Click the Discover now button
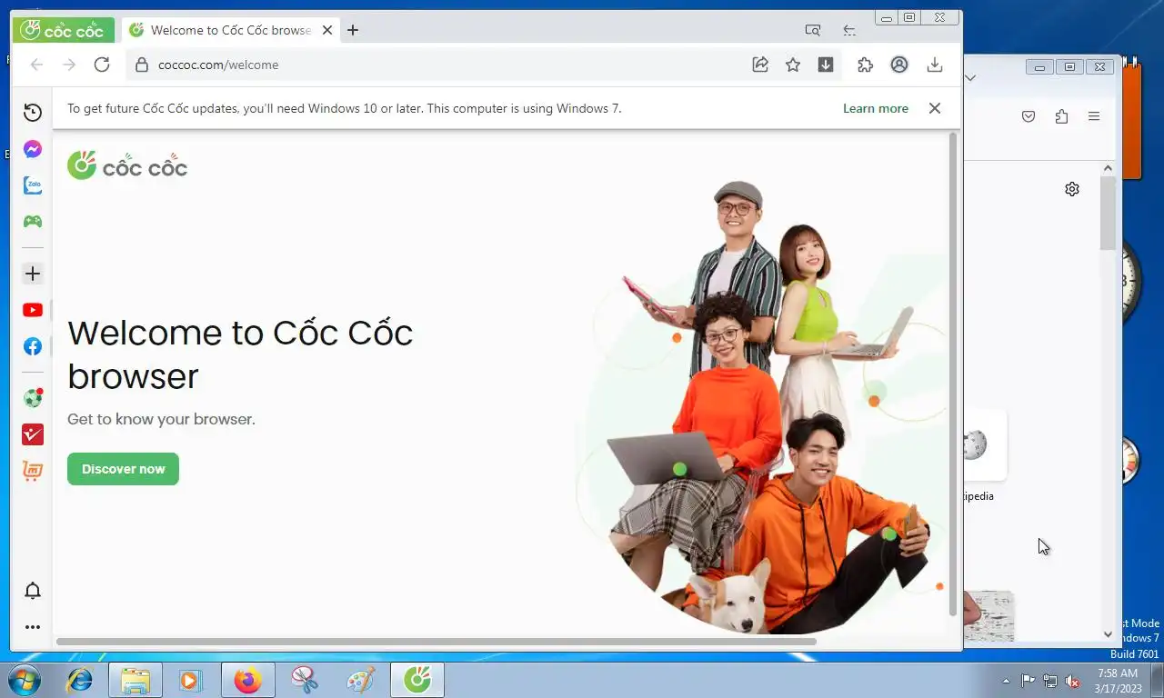The image size is (1164, 698). pos(123,469)
